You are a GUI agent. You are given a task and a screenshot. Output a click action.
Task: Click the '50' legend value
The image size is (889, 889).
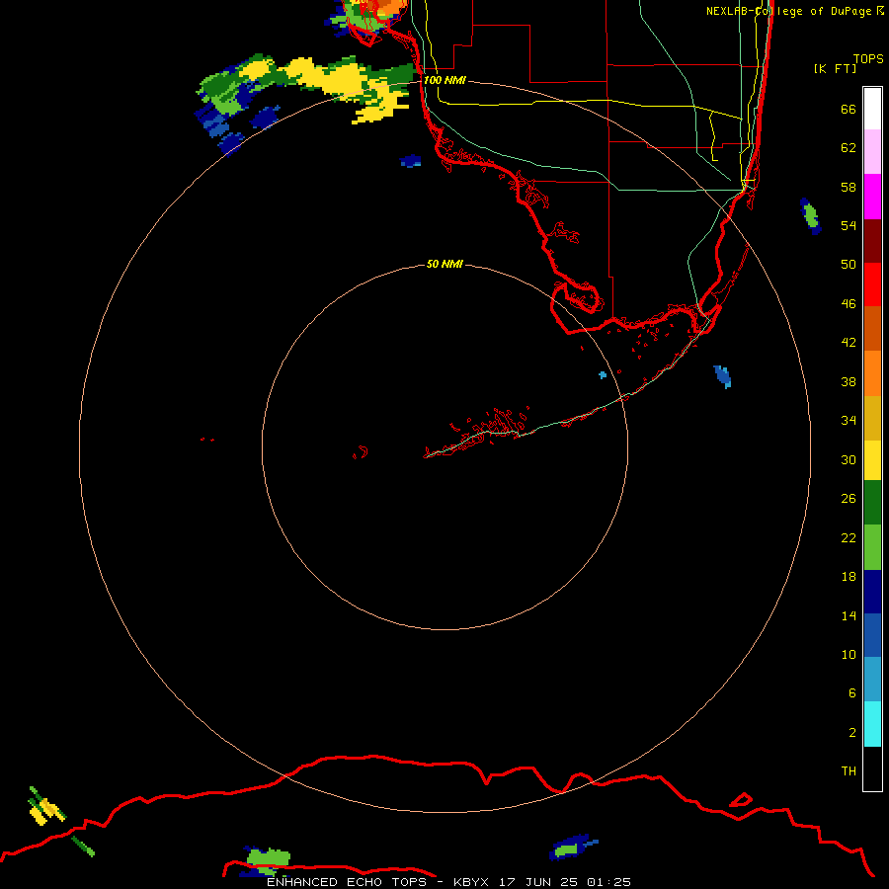[849, 264]
